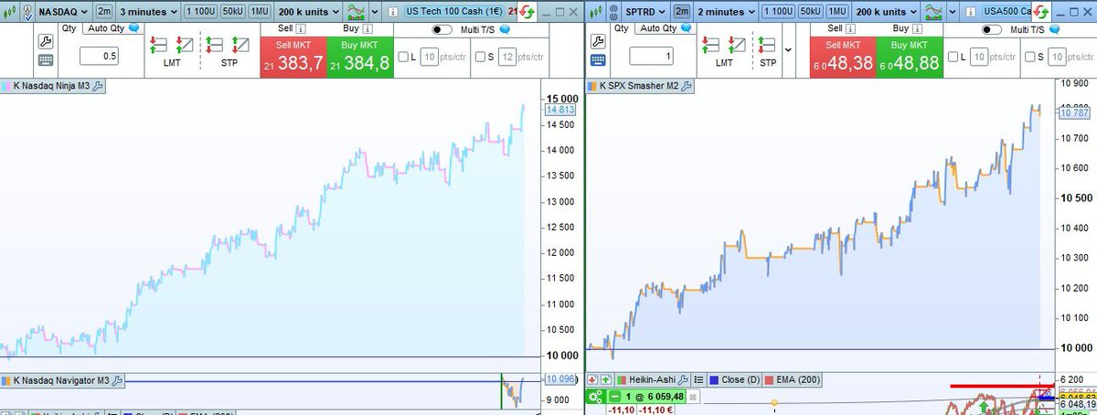This screenshot has height=415, width=1097.
Task: Click the indicators chart icon in SPTRD window
Action: (934, 11)
